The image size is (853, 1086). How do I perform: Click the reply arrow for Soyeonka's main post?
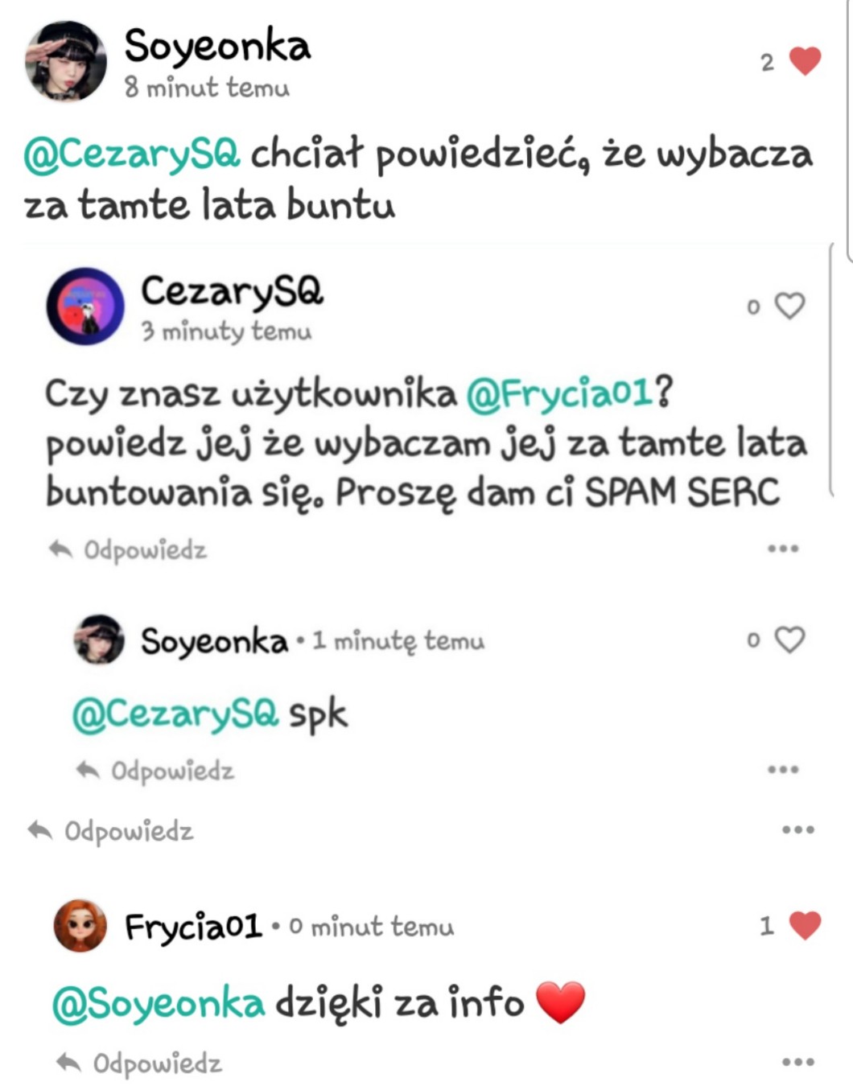[40, 830]
